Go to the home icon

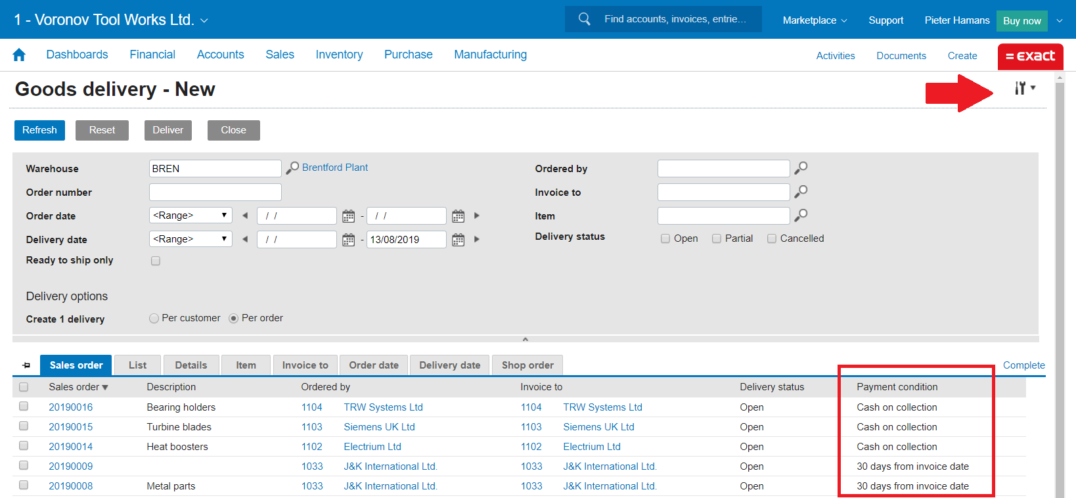pos(19,55)
